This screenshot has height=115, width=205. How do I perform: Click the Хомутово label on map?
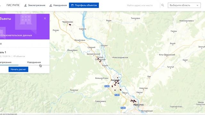[143, 88]
